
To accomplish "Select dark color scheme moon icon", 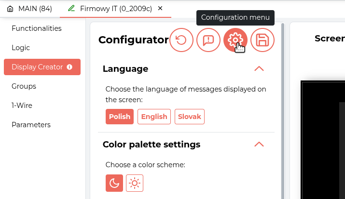I will (114, 183).
